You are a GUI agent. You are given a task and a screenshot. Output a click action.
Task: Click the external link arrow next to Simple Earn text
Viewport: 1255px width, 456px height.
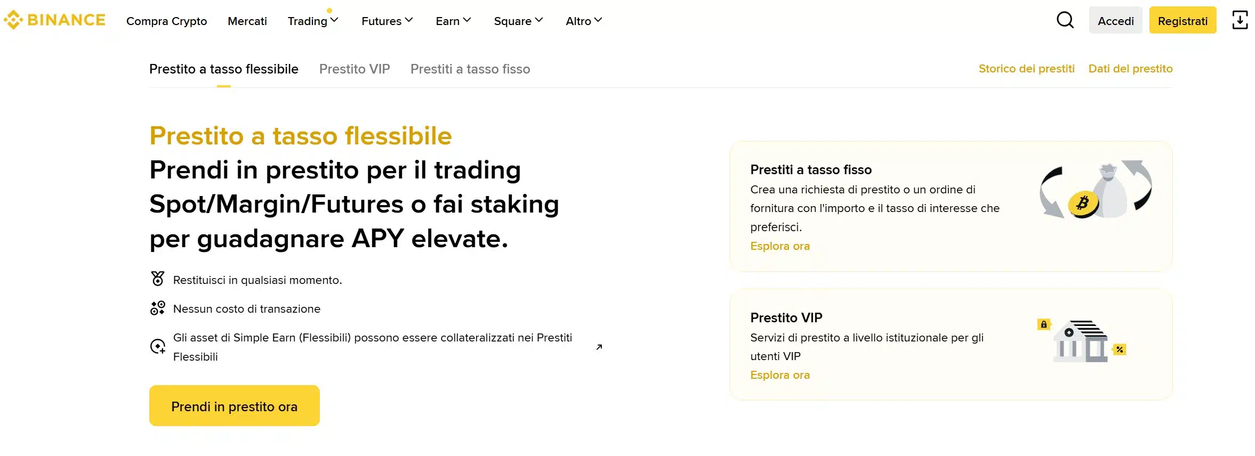pyautogui.click(x=599, y=347)
